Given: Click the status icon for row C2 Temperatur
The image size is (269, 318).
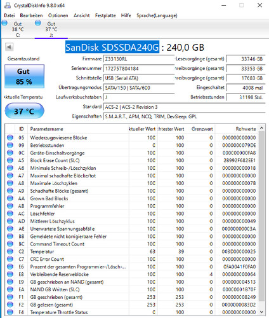Looking at the screenshot, I should (x=10, y=251).
